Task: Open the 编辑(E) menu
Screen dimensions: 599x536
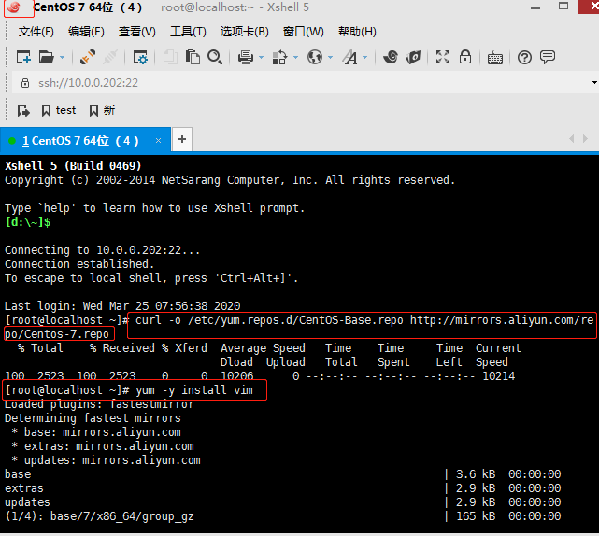Action: (86, 32)
